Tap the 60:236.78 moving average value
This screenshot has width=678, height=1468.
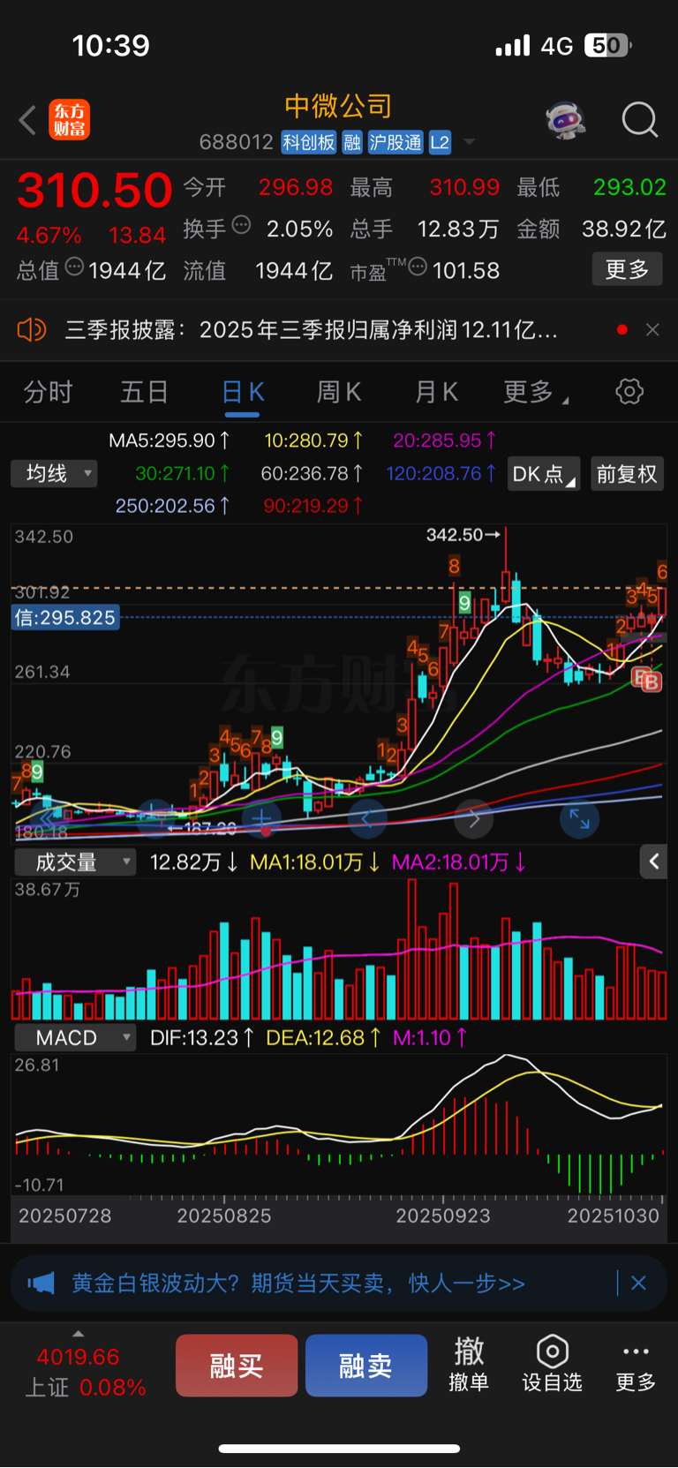click(x=312, y=474)
